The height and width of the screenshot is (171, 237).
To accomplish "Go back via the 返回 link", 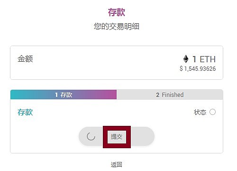I will (x=117, y=165).
